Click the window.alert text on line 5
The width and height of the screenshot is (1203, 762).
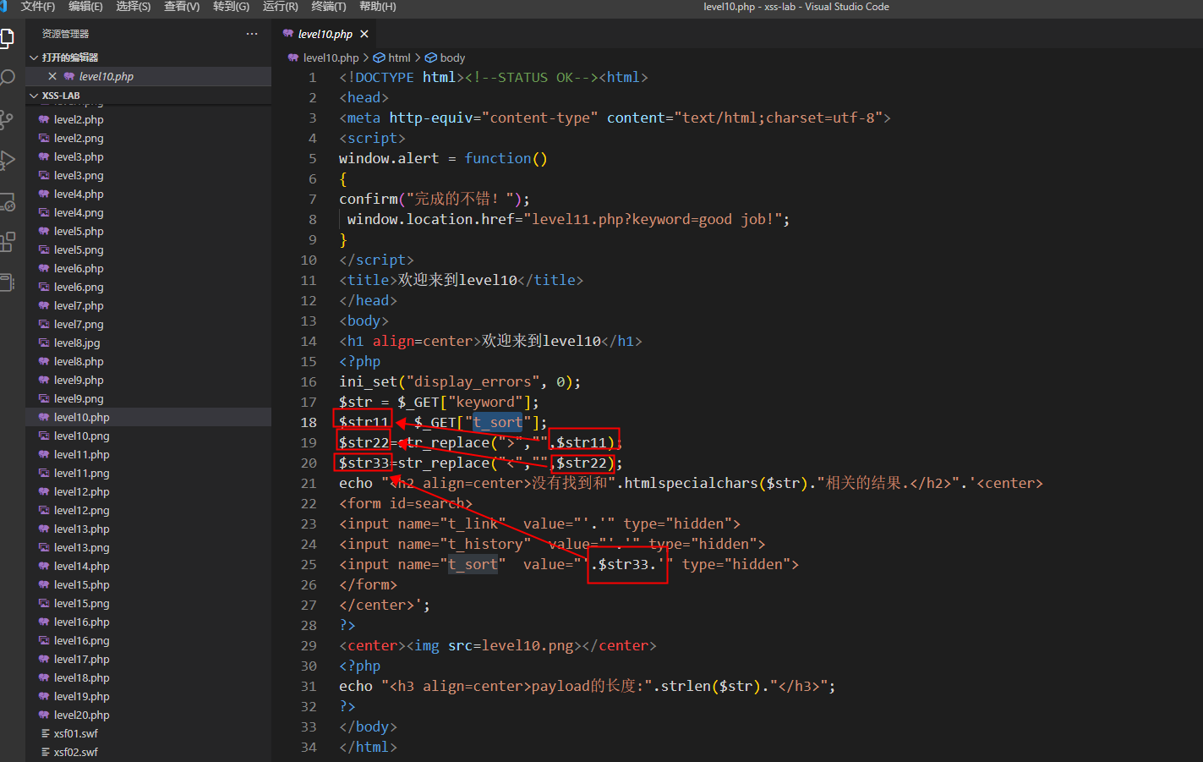389,158
